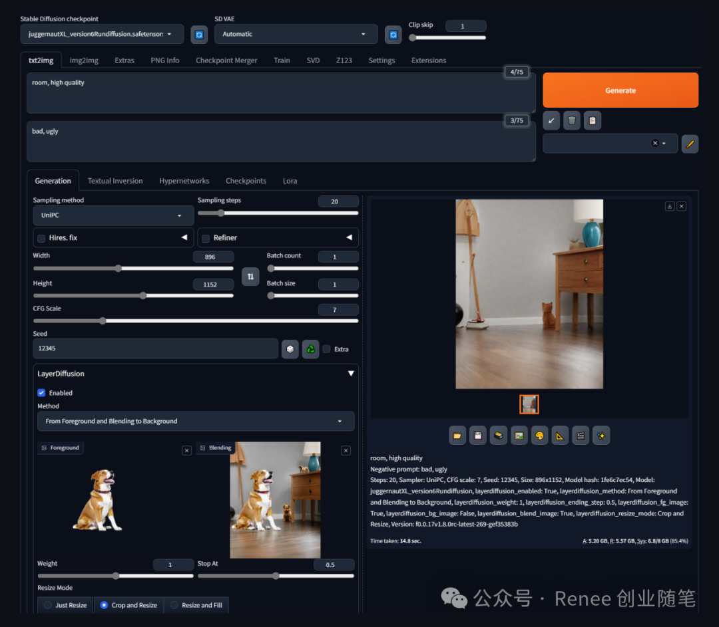This screenshot has width=719, height=627.
Task: Click the sparkles upscale icon below preview
Action: (x=601, y=436)
